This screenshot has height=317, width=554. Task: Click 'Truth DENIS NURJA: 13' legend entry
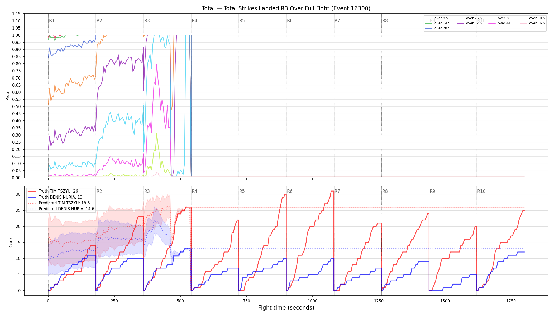point(60,197)
